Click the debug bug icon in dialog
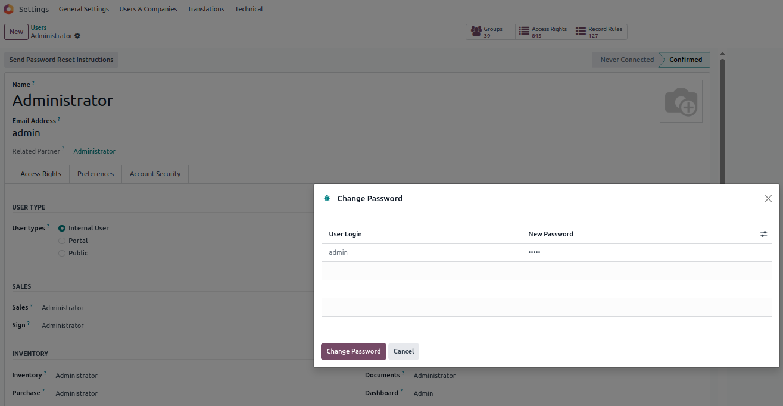 [x=327, y=198]
